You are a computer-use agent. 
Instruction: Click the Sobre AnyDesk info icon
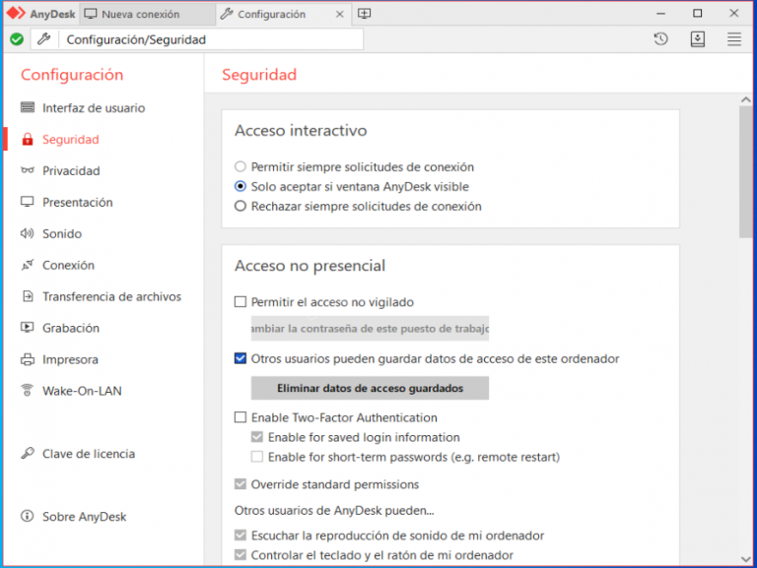pos(28,517)
